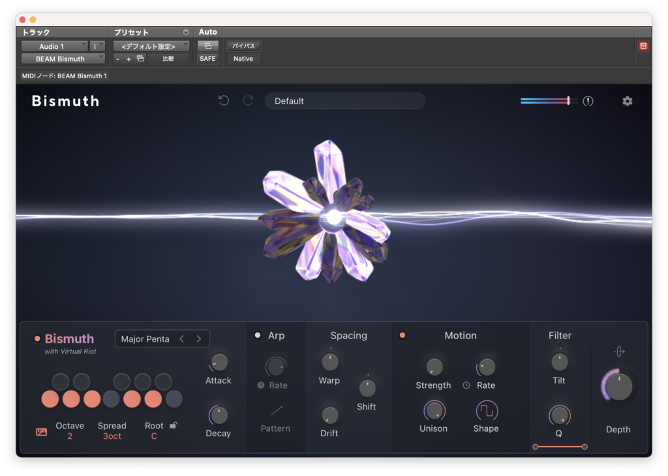This screenshot has height=476, width=668.
Task: Click the keyboard icon beside Octave
Action: click(x=41, y=432)
